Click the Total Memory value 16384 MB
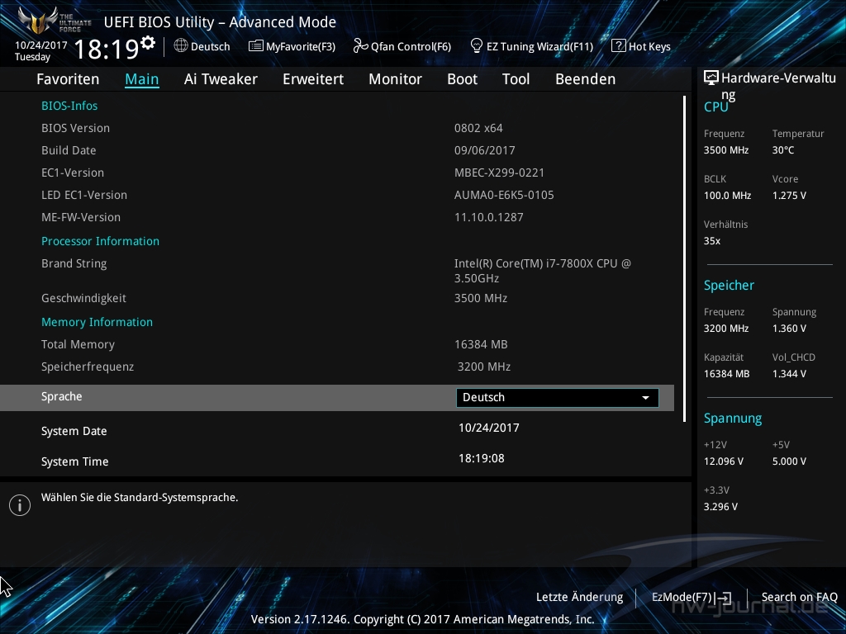The width and height of the screenshot is (846, 634). 481,344
